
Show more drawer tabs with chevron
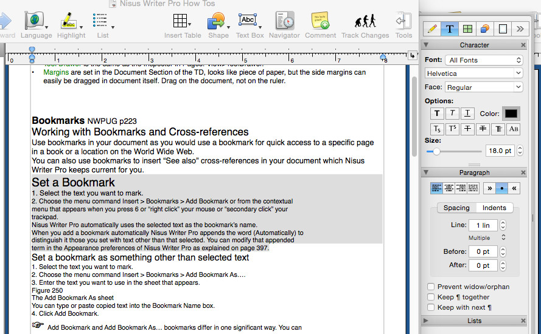[520, 29]
